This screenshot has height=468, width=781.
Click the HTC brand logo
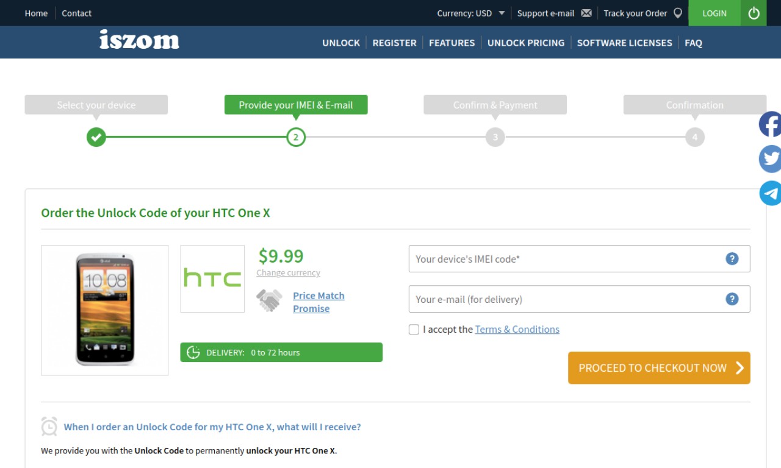pyautogui.click(x=212, y=278)
